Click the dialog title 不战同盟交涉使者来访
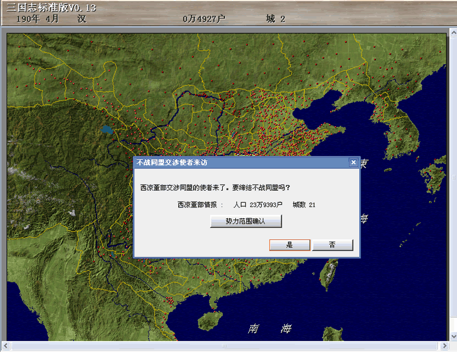This screenshot has height=352, width=457. pos(172,162)
